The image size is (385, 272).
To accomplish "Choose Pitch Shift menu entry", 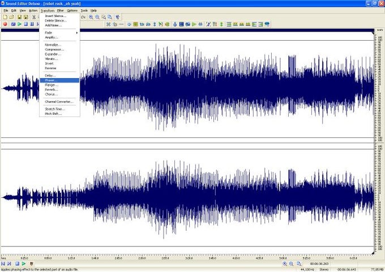I will tap(59, 114).
